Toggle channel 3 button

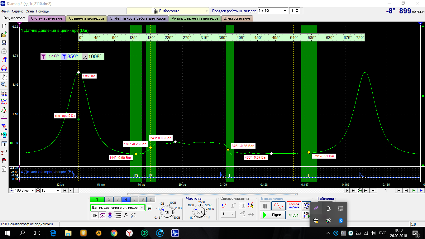pyautogui.click(x=117, y=199)
